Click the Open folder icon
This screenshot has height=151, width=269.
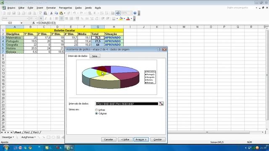[x=9, y=13]
